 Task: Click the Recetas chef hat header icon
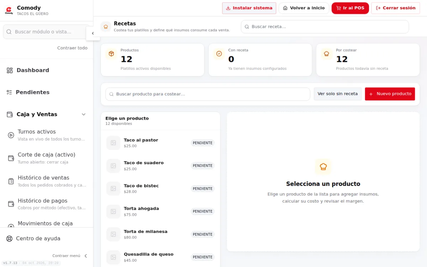point(106,27)
